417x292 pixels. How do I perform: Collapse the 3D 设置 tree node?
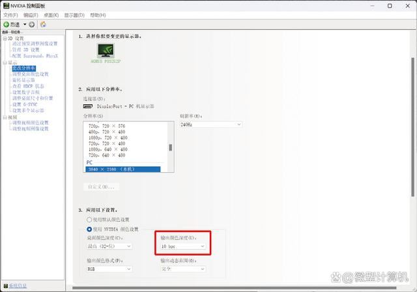[3, 38]
